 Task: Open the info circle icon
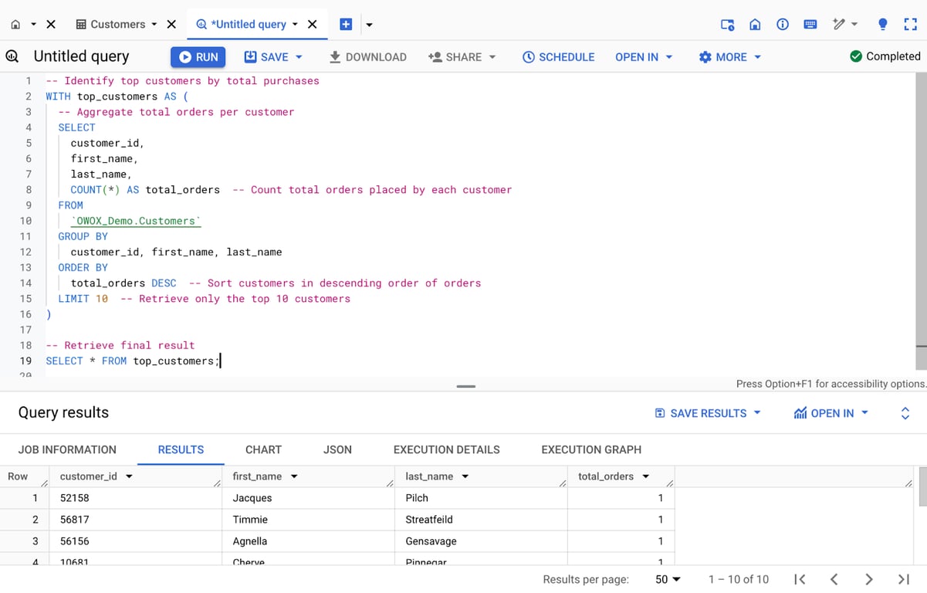click(x=783, y=25)
